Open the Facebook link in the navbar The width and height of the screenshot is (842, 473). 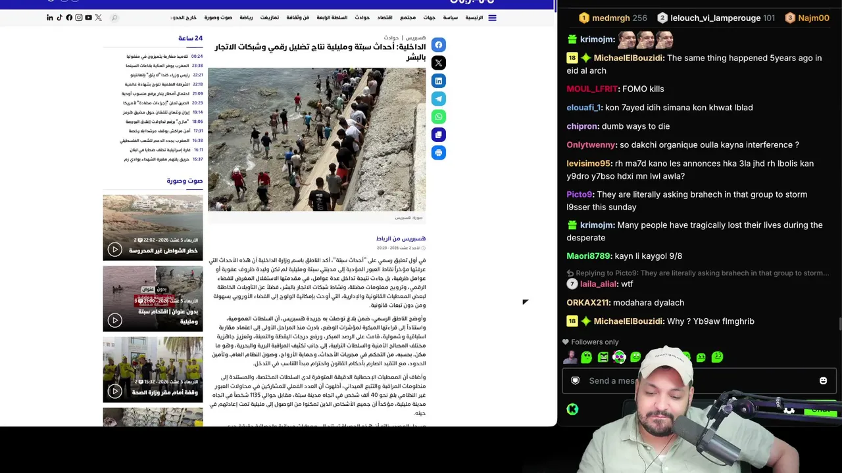click(x=69, y=18)
